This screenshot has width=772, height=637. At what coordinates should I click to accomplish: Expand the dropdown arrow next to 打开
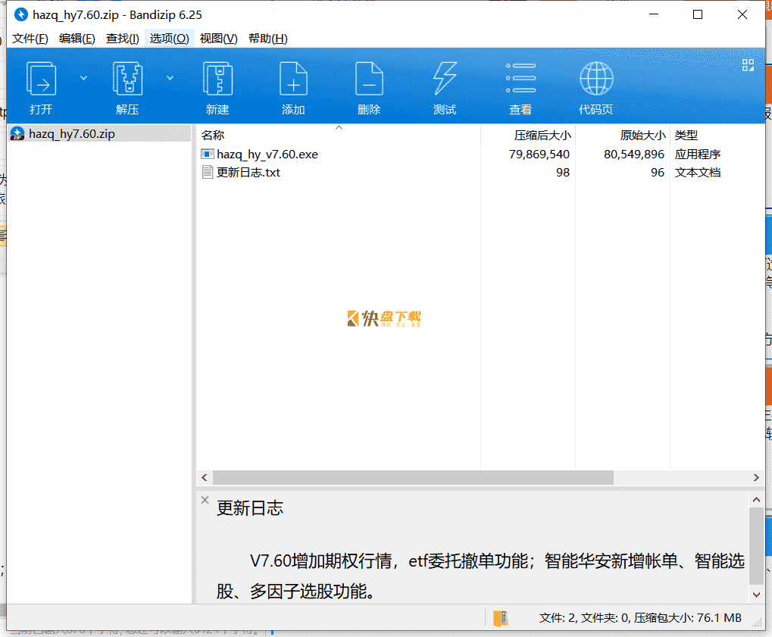pyautogui.click(x=83, y=78)
